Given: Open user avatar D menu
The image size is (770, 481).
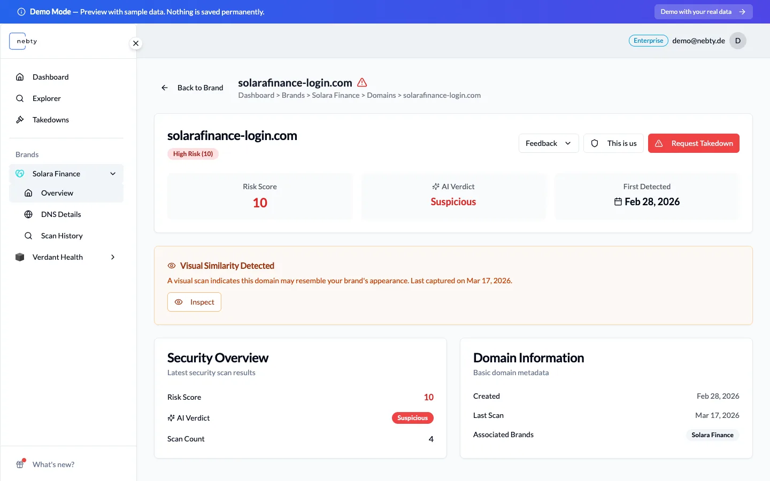Looking at the screenshot, I should click(x=738, y=41).
